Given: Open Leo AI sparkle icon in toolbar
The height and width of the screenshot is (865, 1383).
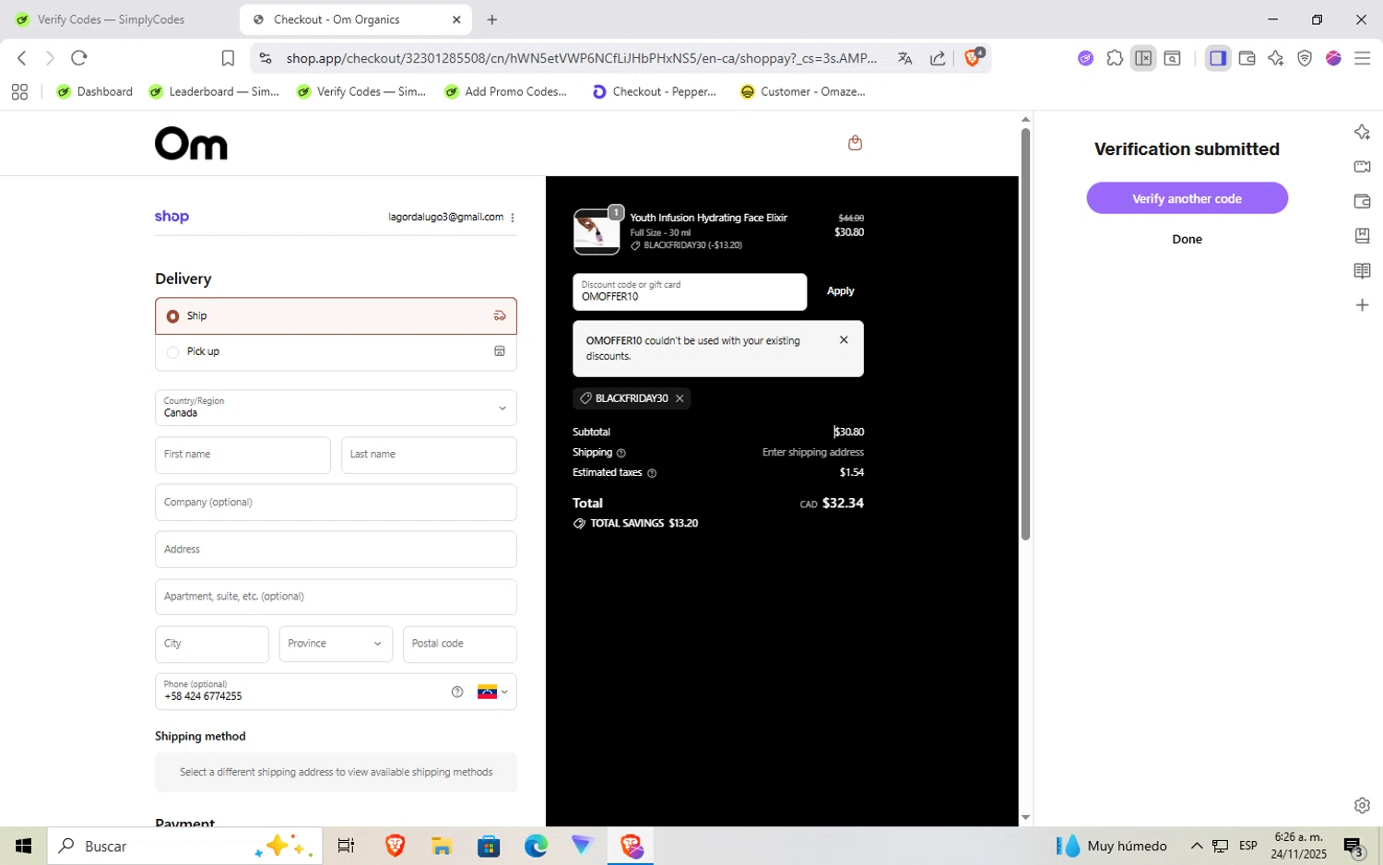Looking at the screenshot, I should point(1276,58).
